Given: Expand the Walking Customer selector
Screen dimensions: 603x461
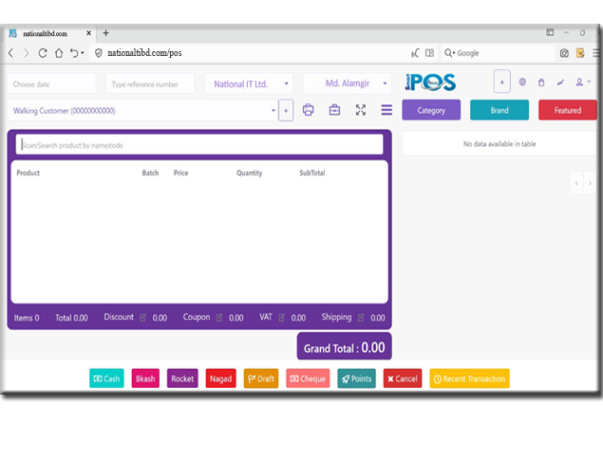Looking at the screenshot, I should click(x=142, y=111).
